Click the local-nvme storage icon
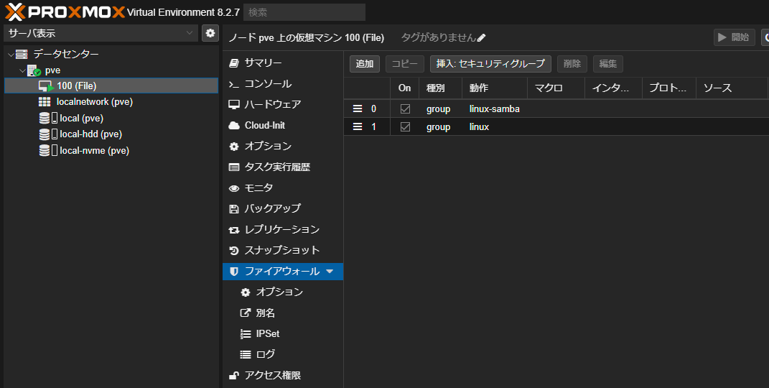Screen dimensions: 769x388 [48, 150]
